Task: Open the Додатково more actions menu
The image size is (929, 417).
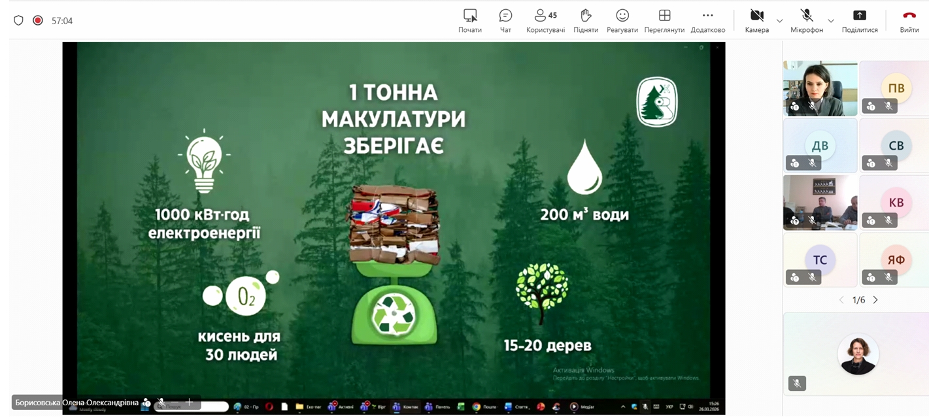Action: (x=708, y=21)
